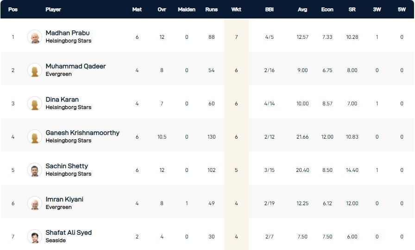
Task: Click Sachin Shetty's profile photo
Action: pos(35,170)
